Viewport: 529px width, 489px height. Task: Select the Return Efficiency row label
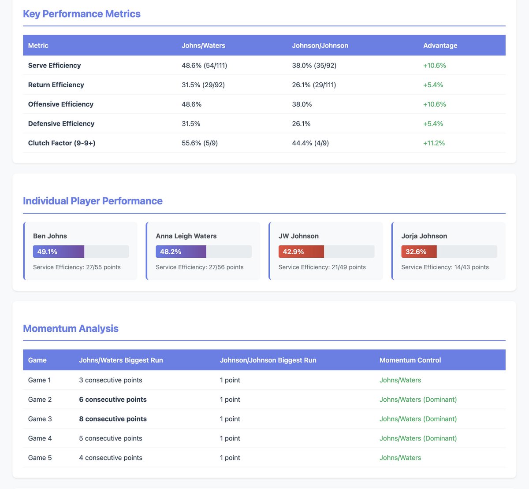click(56, 85)
